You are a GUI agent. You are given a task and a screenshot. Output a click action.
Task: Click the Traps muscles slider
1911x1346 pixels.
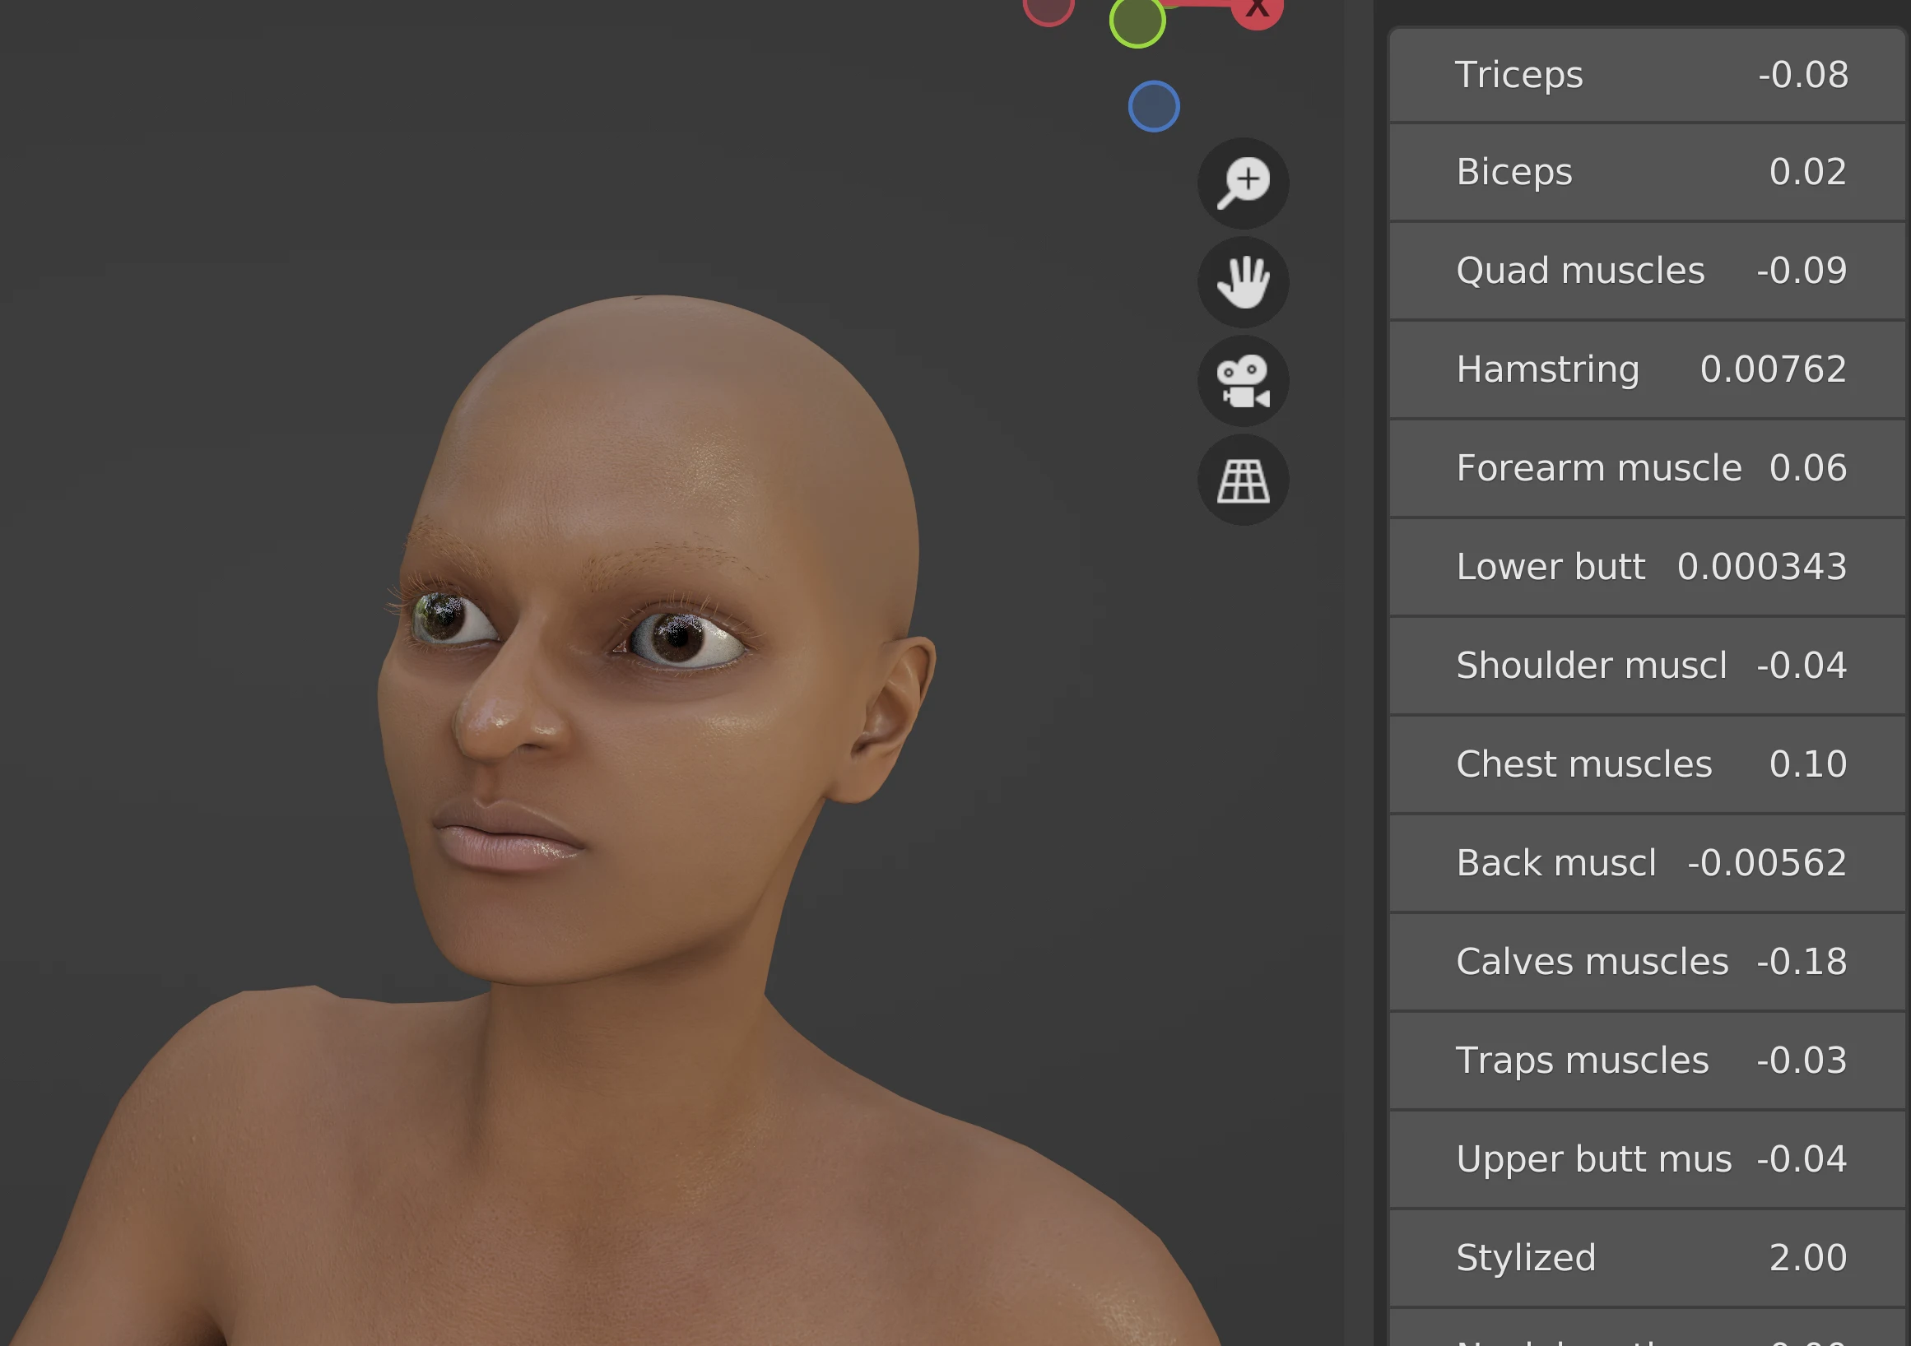(1647, 1061)
